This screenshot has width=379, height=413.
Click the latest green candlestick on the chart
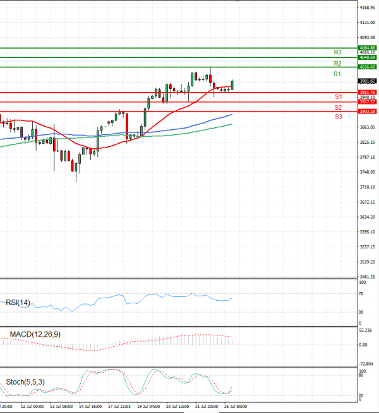tap(232, 85)
